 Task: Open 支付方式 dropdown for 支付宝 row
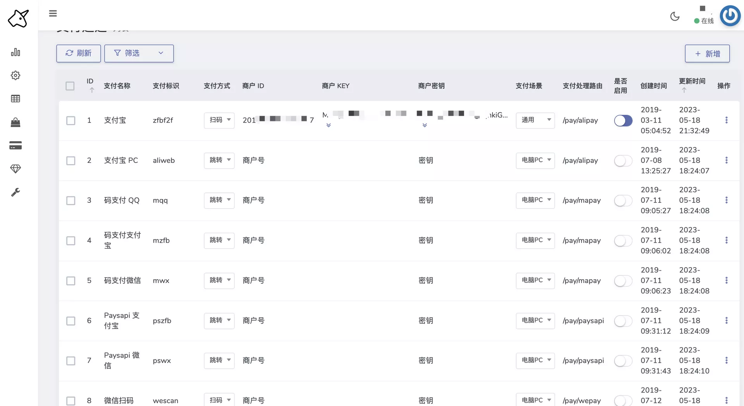(219, 120)
